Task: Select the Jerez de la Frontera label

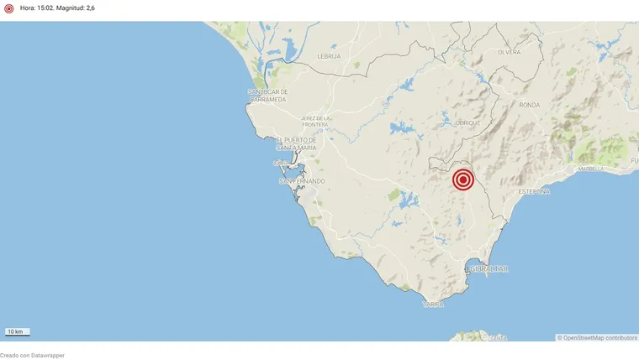Action: 315,121
